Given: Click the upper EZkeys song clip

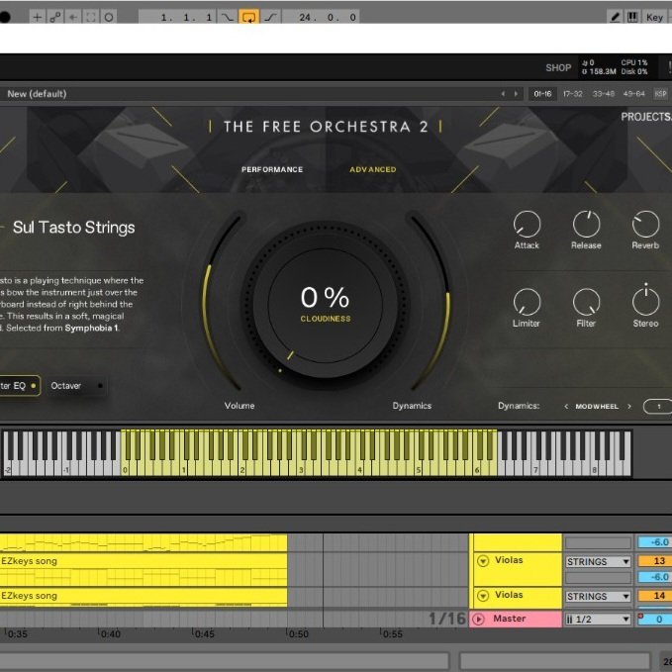Looking at the screenshot, I should pyautogui.click(x=144, y=561).
